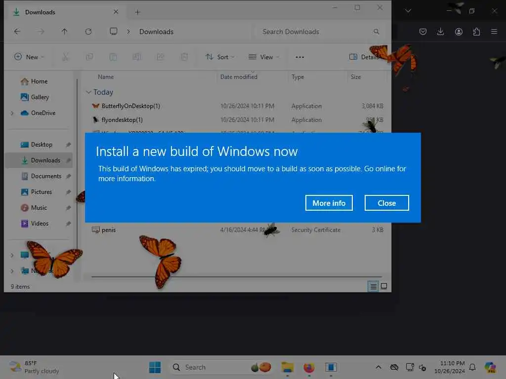506x379 pixels.
Task: Go back in File Explorer
Action: click(17, 32)
